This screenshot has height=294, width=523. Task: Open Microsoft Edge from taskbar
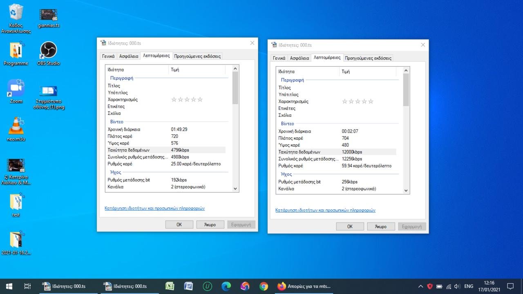[x=226, y=286]
